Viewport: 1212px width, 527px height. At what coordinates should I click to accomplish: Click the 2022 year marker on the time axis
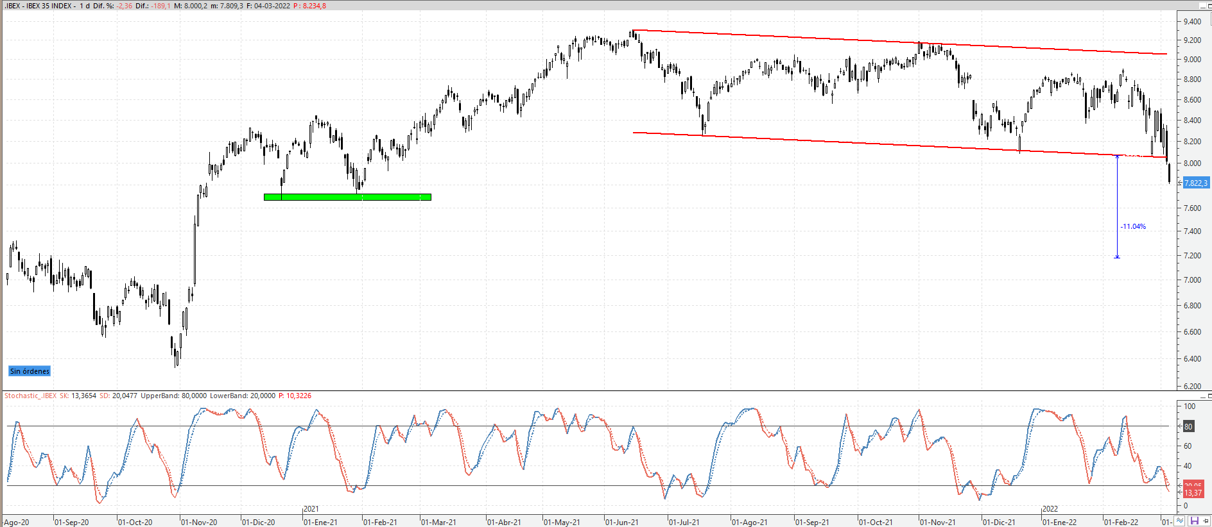tap(1050, 509)
